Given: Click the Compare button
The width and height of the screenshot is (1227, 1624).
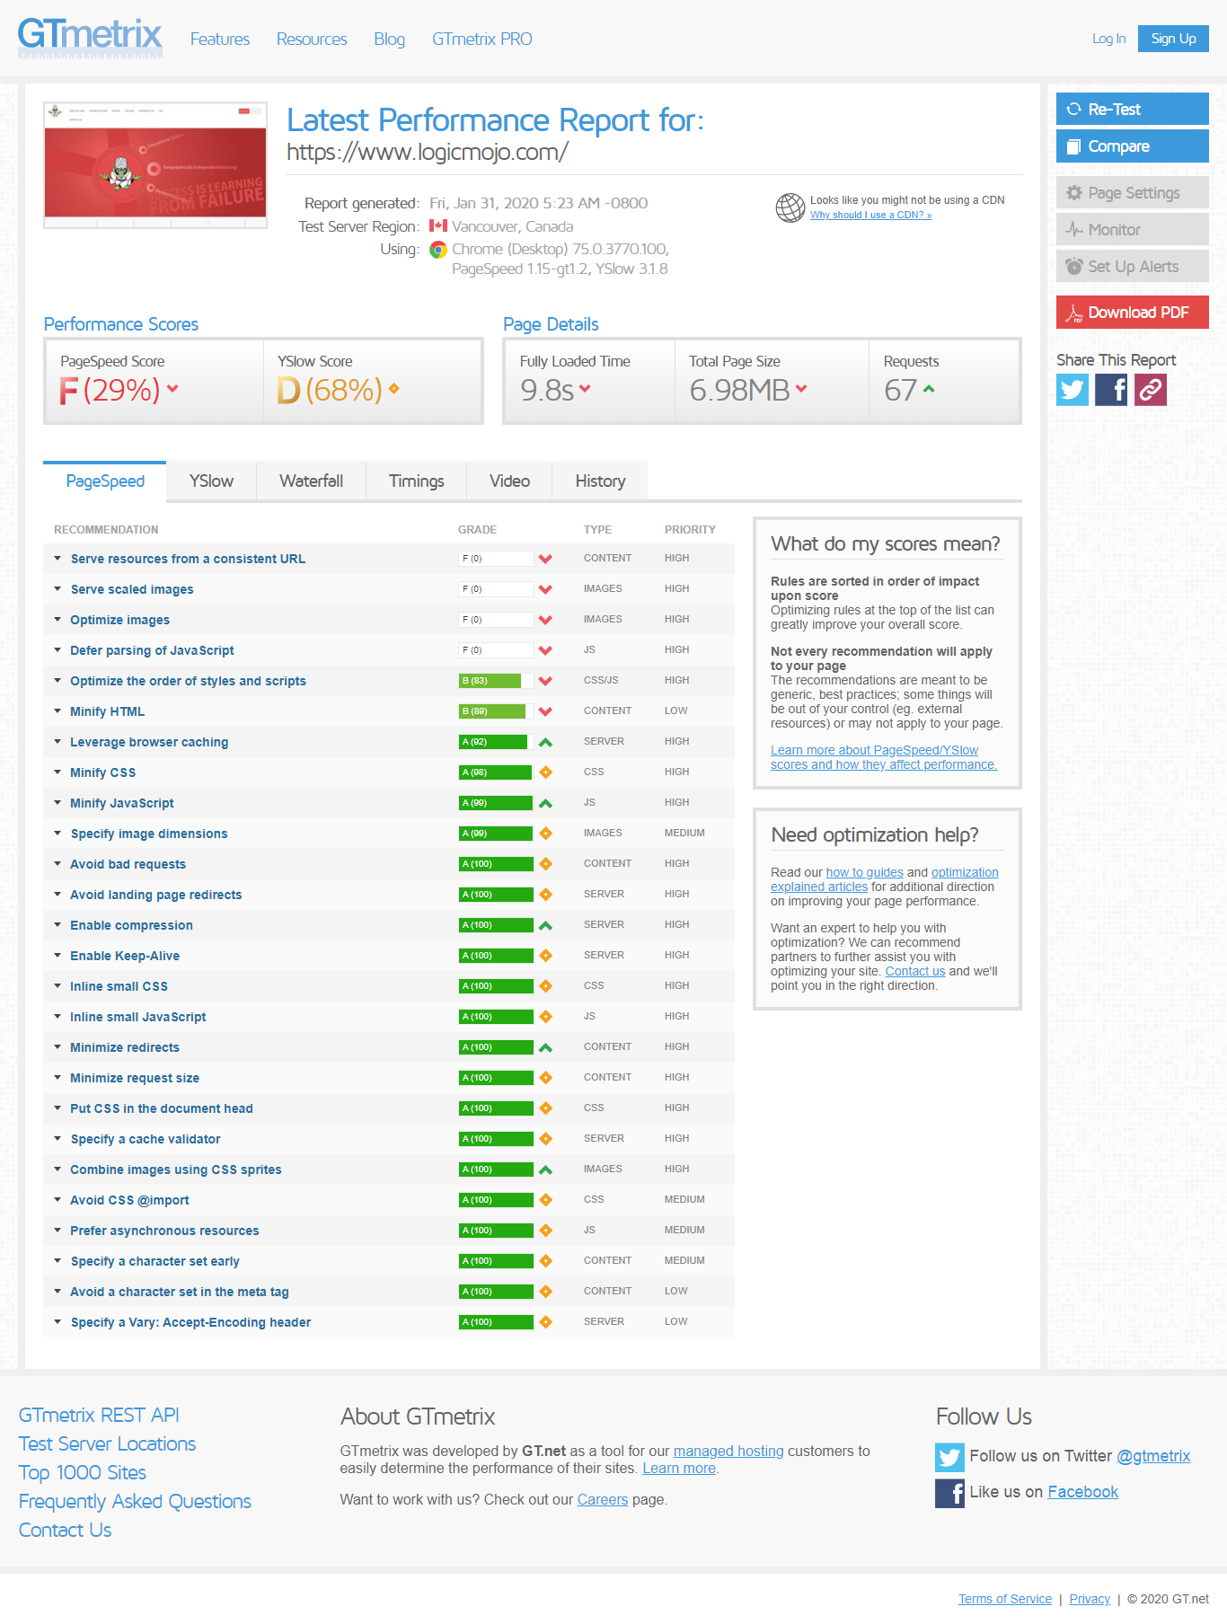Looking at the screenshot, I should click(x=1132, y=146).
